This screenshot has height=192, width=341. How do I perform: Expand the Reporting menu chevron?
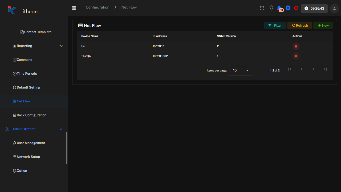61,46
